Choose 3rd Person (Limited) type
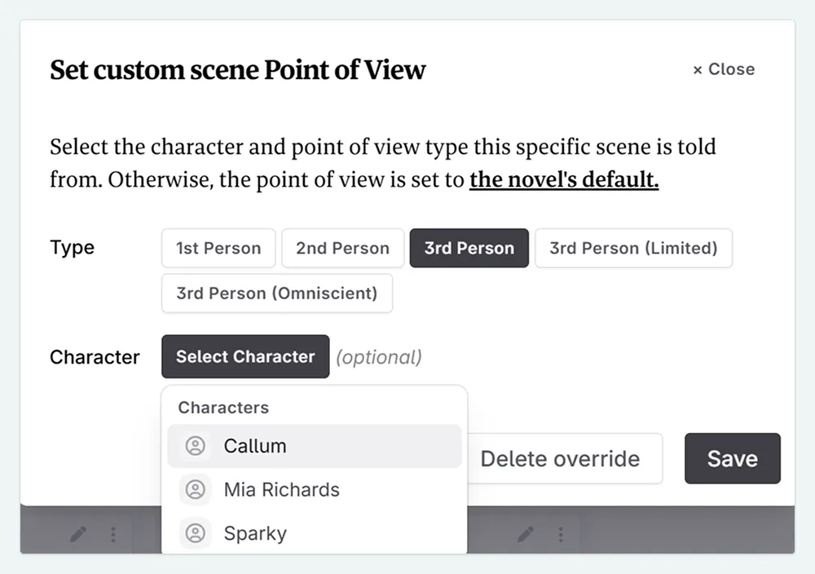This screenshot has height=574, width=815. 633,248
